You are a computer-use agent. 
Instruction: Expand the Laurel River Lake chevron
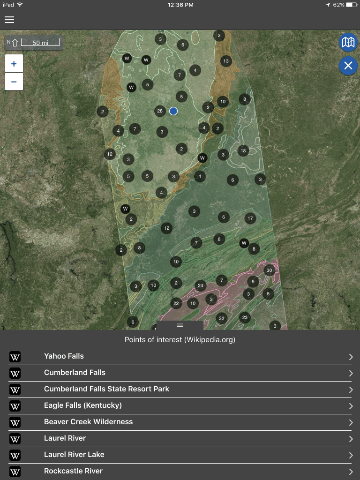(x=351, y=455)
